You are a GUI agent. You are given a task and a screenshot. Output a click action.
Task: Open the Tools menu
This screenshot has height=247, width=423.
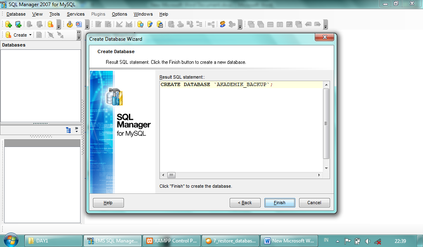(x=55, y=14)
